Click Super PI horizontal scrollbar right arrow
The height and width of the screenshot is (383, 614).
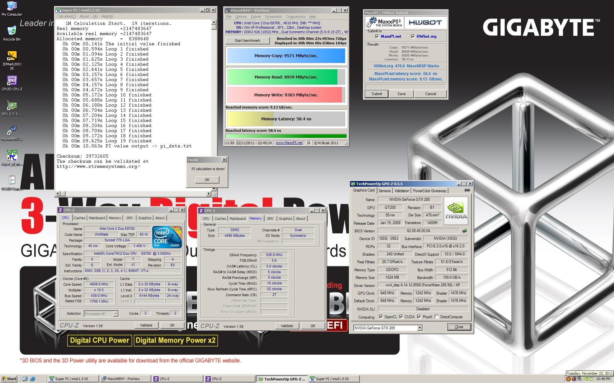tap(209, 193)
